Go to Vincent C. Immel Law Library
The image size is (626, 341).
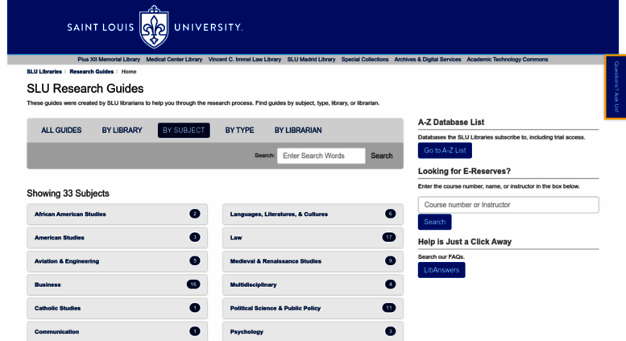(245, 60)
